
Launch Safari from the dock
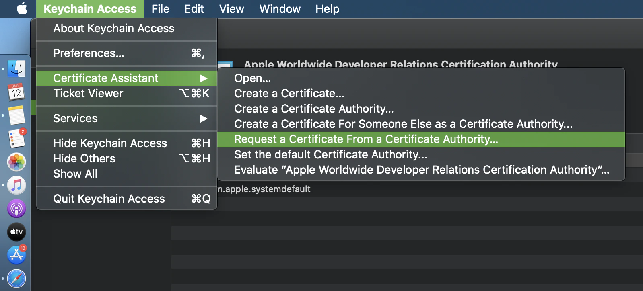click(x=16, y=279)
